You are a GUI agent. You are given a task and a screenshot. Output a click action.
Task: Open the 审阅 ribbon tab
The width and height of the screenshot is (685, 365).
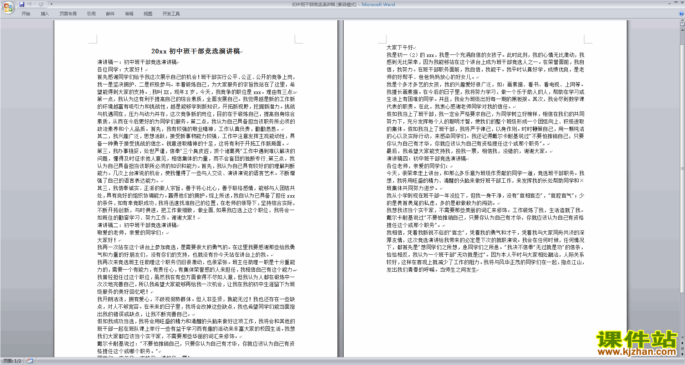(129, 14)
